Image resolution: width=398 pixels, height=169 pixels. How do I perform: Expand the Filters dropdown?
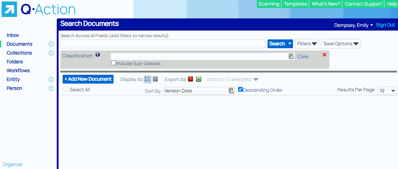point(307,44)
